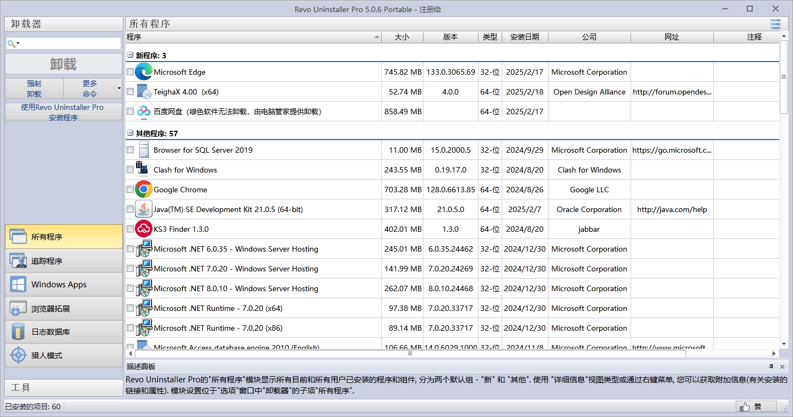Open the 卸载器 section header
Viewport: 793px width, 417px height.
click(x=64, y=24)
